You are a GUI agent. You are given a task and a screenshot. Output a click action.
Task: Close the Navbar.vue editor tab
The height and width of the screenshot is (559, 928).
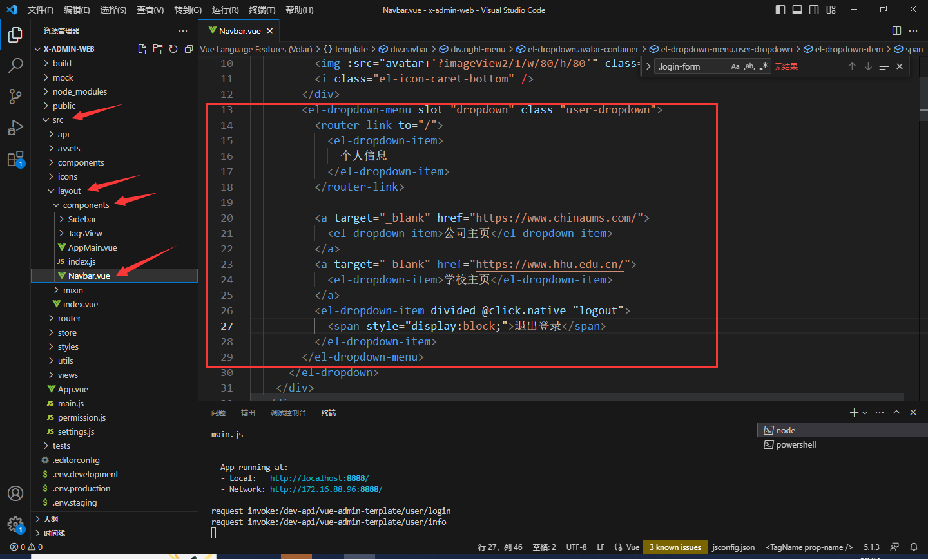[x=269, y=31]
